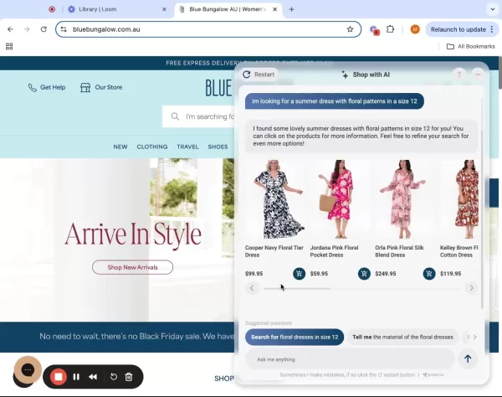Click the 'Ask me anything' input field
The image size is (502, 397).
click(350, 359)
